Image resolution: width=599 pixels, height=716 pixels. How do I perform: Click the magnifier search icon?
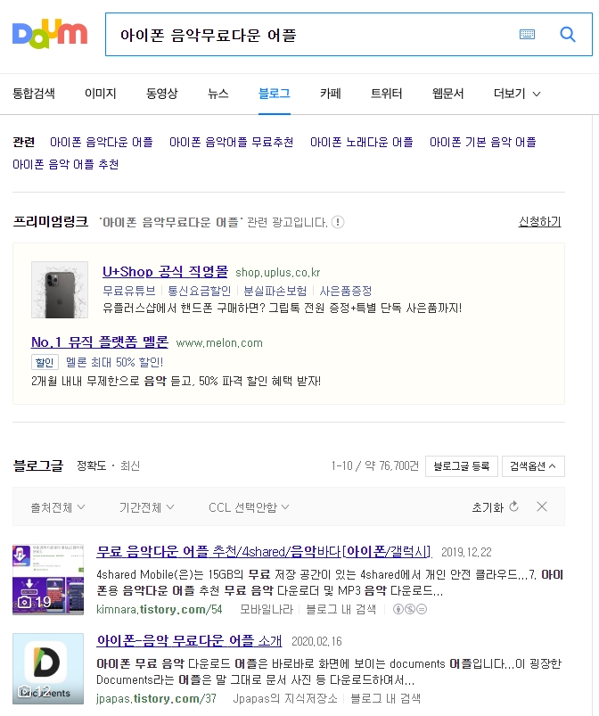(x=568, y=34)
